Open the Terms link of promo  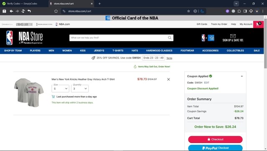[169, 58]
